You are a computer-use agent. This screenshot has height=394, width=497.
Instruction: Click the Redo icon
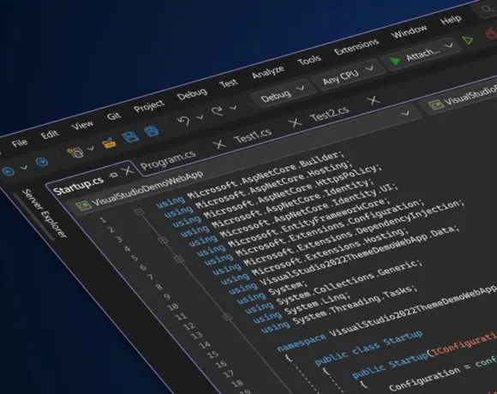click(218, 110)
